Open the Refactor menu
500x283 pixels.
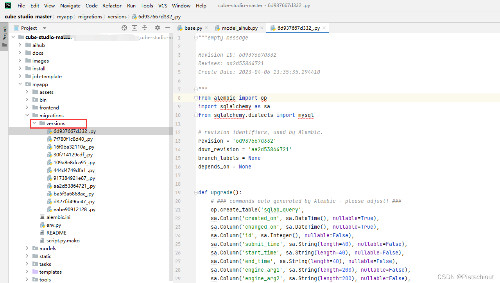112,5
